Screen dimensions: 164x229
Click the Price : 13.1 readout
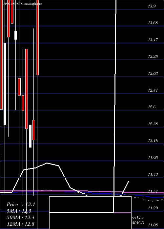[21, 204]
